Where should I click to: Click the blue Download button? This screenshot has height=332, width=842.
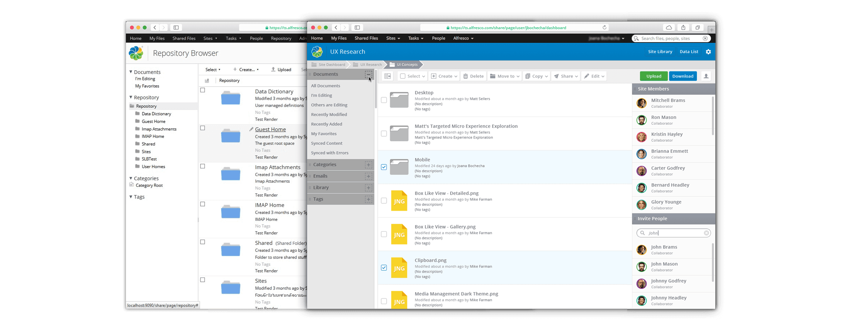(x=683, y=76)
